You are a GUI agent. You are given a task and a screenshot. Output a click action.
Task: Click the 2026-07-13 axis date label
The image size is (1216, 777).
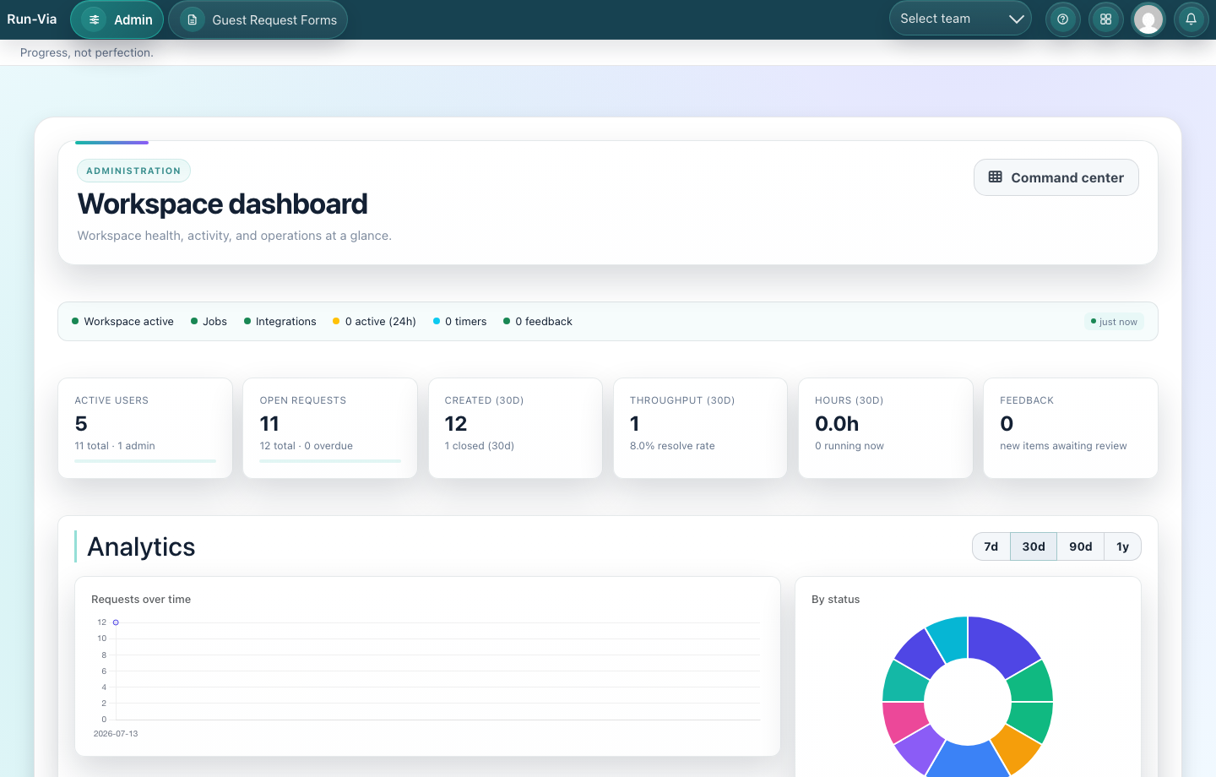[116, 734]
